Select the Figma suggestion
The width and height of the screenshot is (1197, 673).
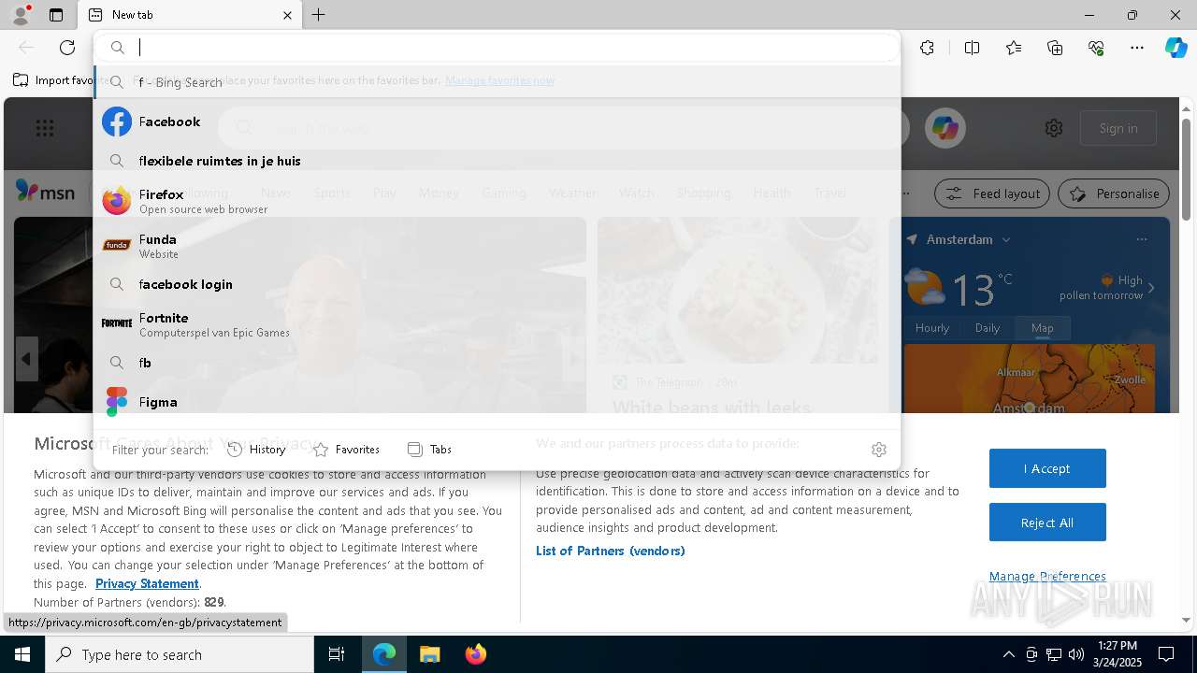[x=497, y=402]
